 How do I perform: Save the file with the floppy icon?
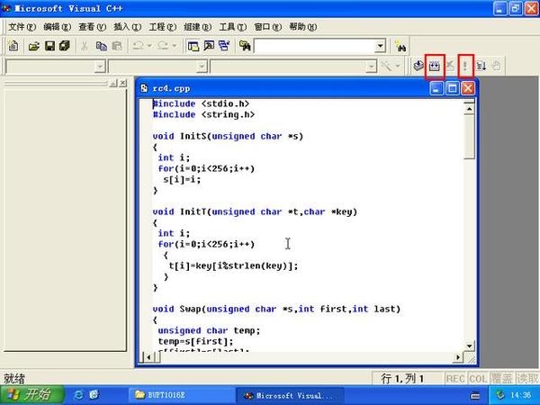(x=49, y=46)
